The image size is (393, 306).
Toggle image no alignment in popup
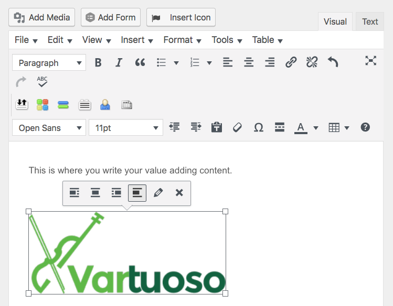[x=137, y=193]
